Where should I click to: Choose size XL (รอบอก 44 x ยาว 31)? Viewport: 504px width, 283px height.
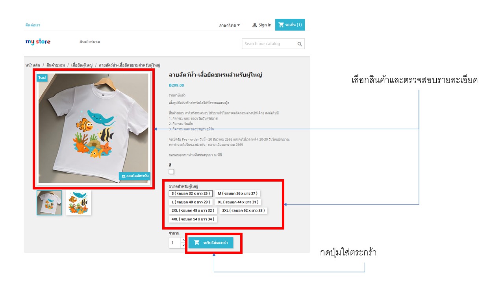pyautogui.click(x=237, y=202)
